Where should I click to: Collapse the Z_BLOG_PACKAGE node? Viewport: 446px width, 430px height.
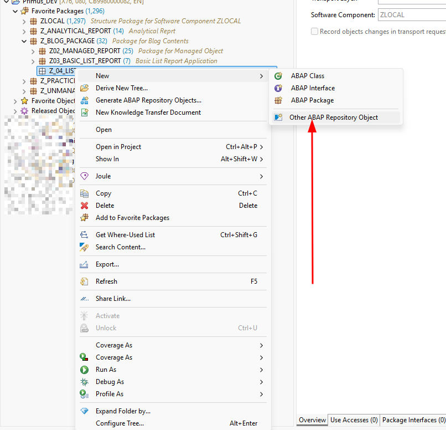(x=24, y=42)
